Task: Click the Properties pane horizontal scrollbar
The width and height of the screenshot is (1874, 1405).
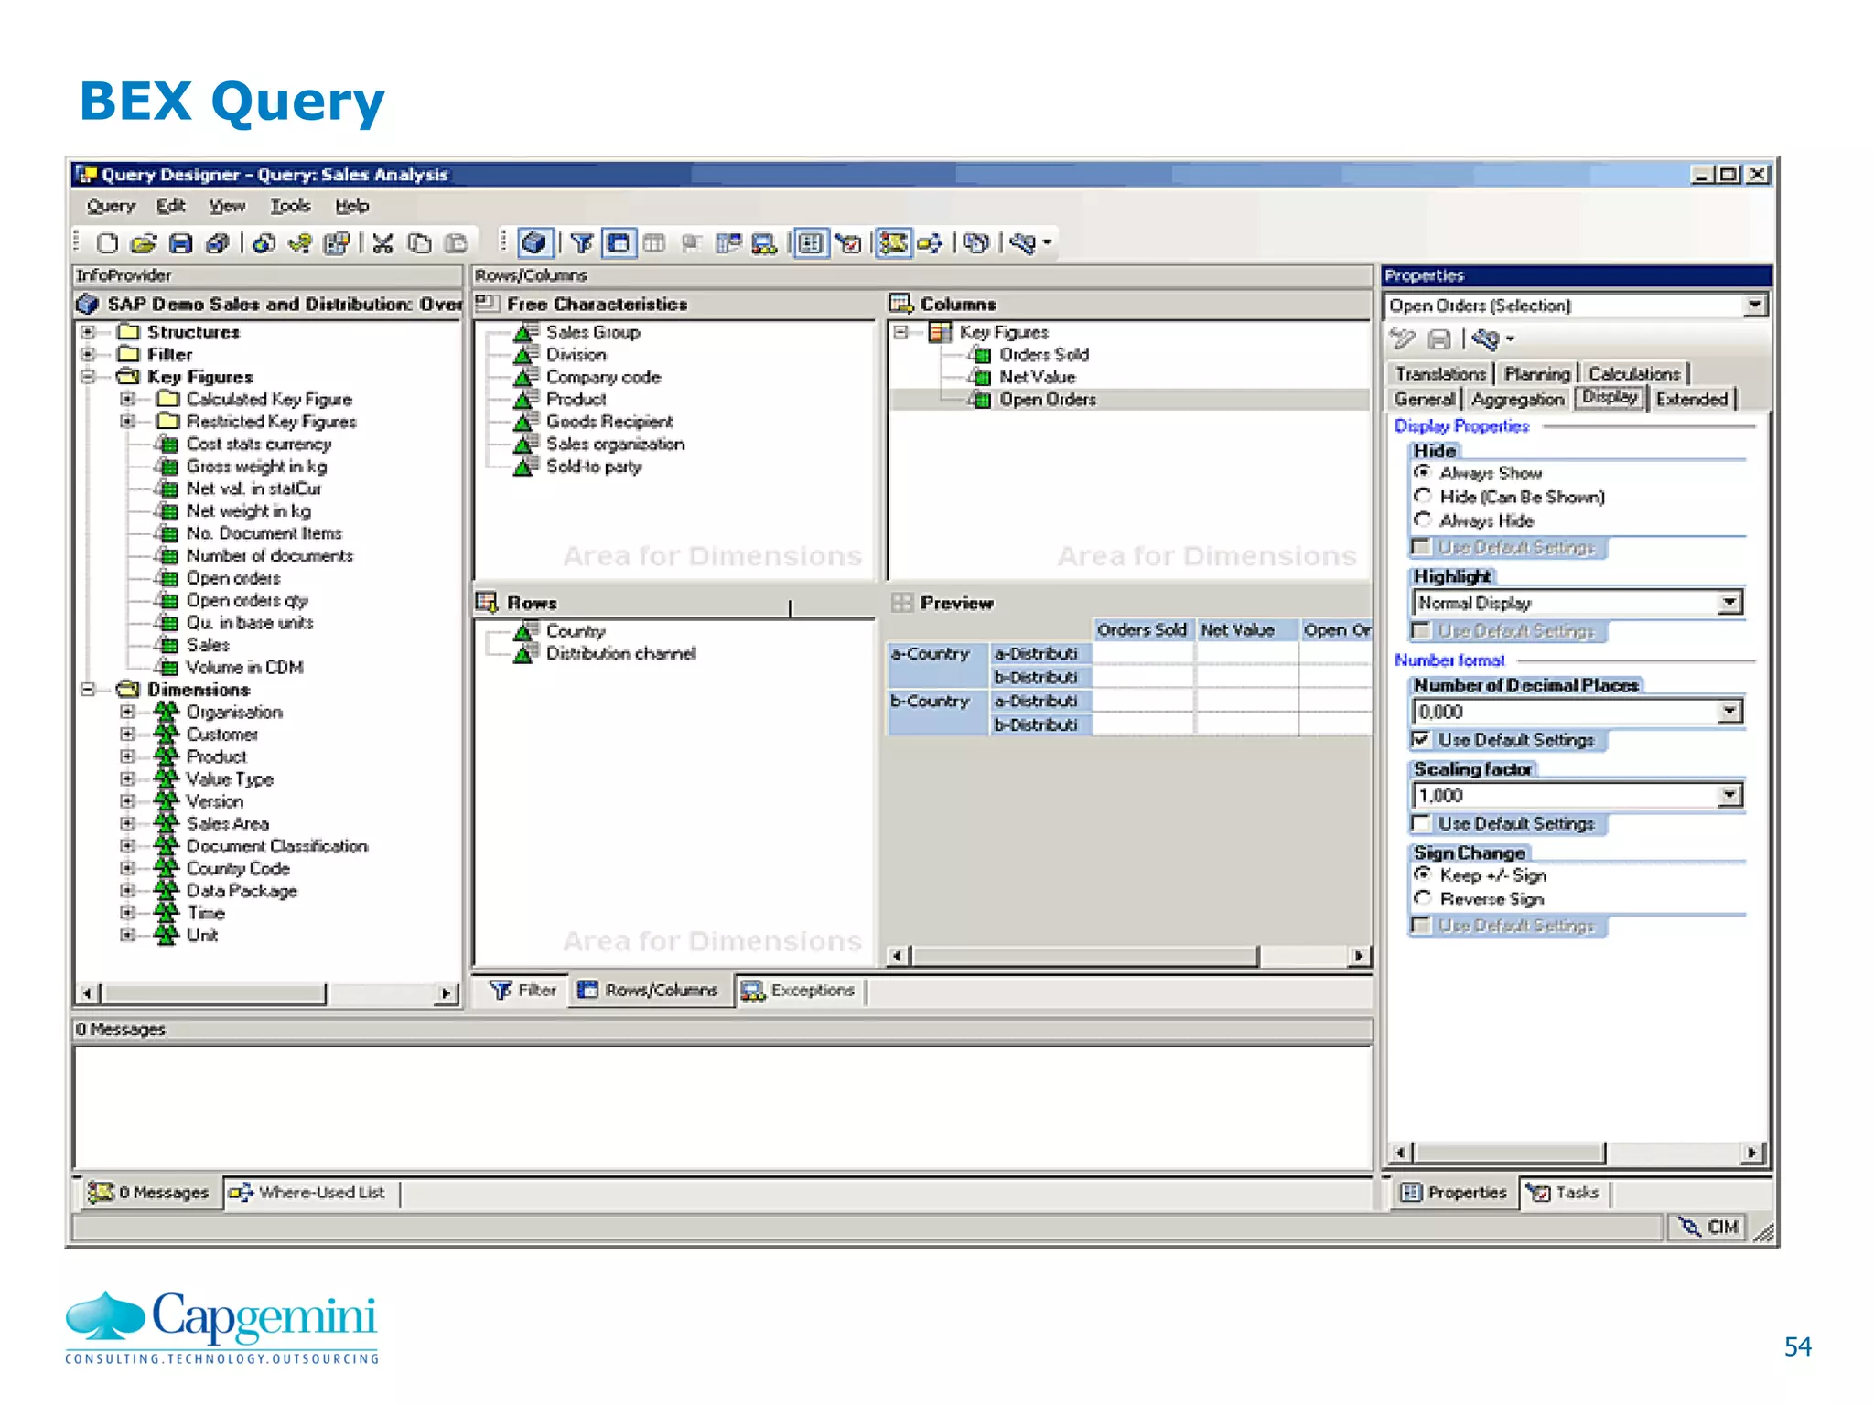Action: [x=1578, y=1153]
